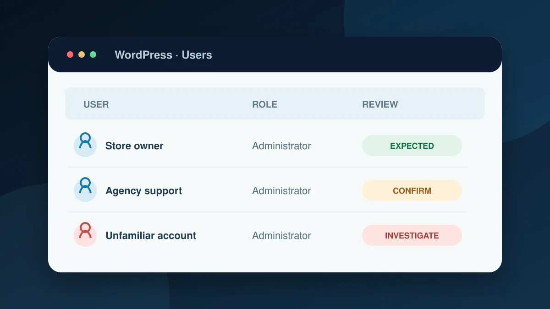
Task: Click the CONFIRM review badge
Action: tap(412, 190)
